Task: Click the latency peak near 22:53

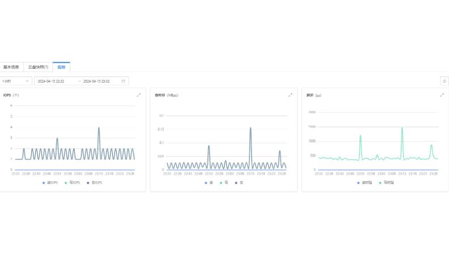Action: (x=360, y=136)
